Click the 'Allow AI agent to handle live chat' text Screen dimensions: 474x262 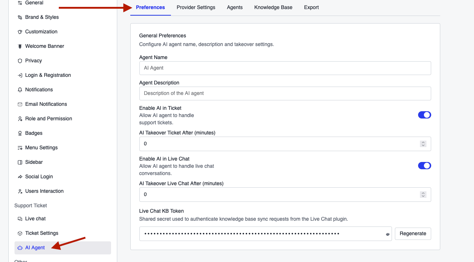tap(177, 170)
